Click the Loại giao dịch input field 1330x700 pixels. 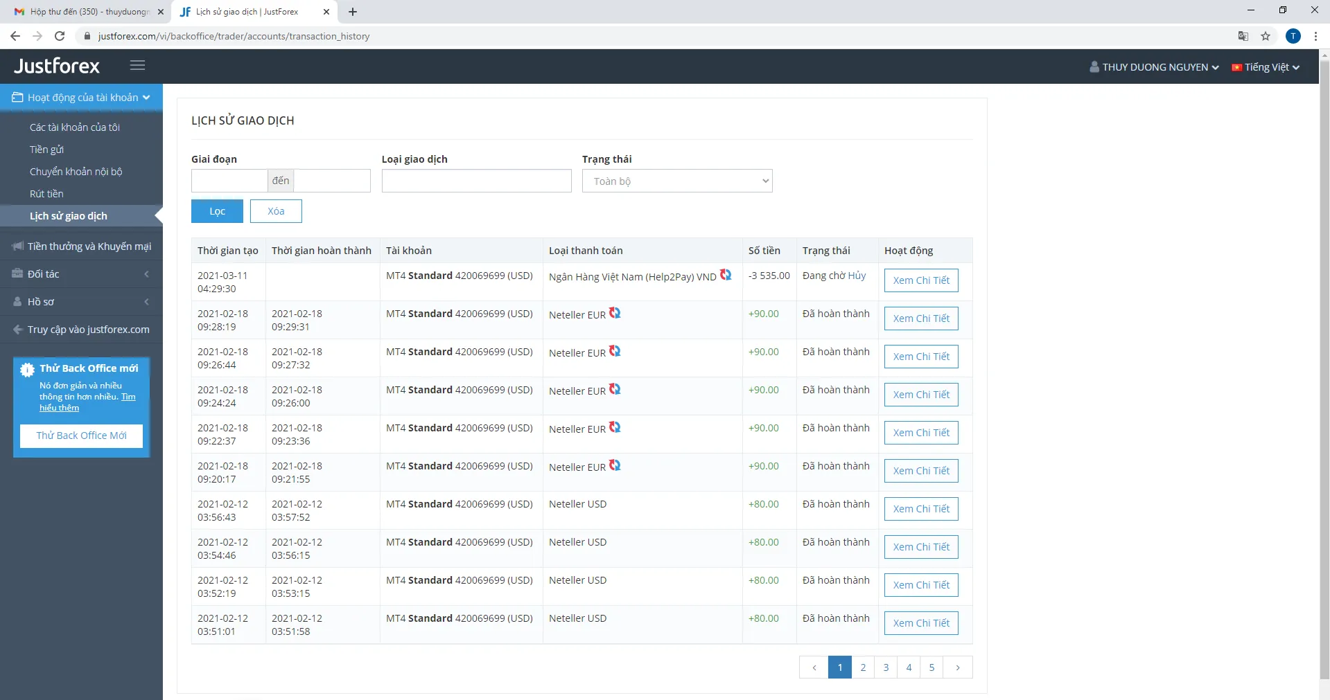476,181
